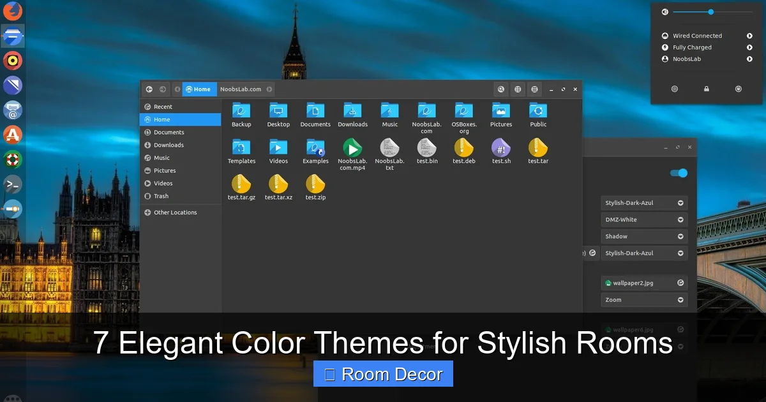Select the test.bin file
This screenshot has height=402, width=766.
[x=427, y=151]
